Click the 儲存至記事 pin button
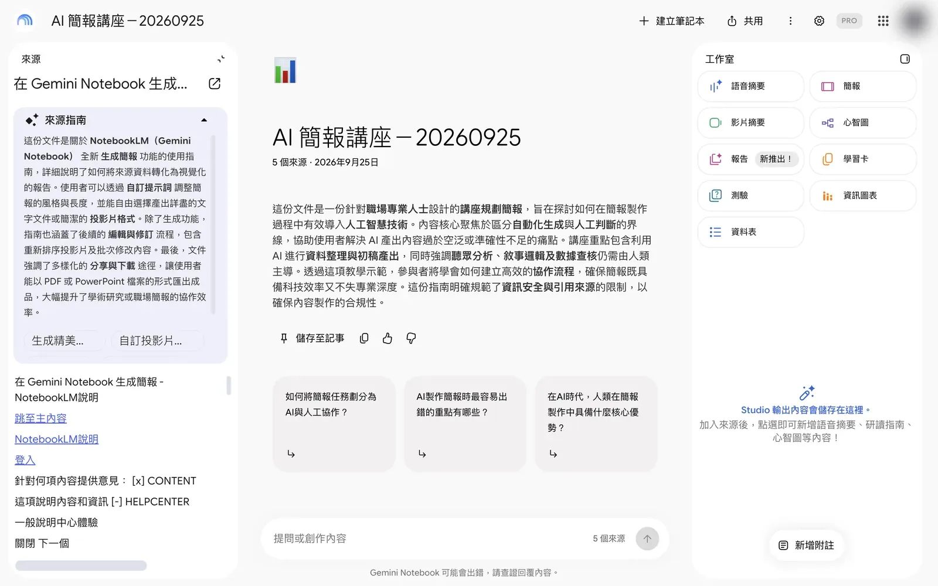 coord(311,338)
